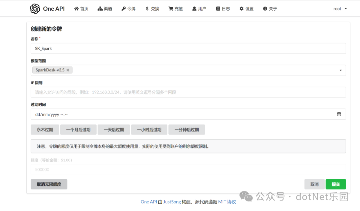Click the disabled 额度 input showing 500000
The image size is (360, 211).
point(188,169)
